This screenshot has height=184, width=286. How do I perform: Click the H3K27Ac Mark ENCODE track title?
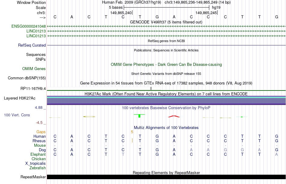pos(166,94)
